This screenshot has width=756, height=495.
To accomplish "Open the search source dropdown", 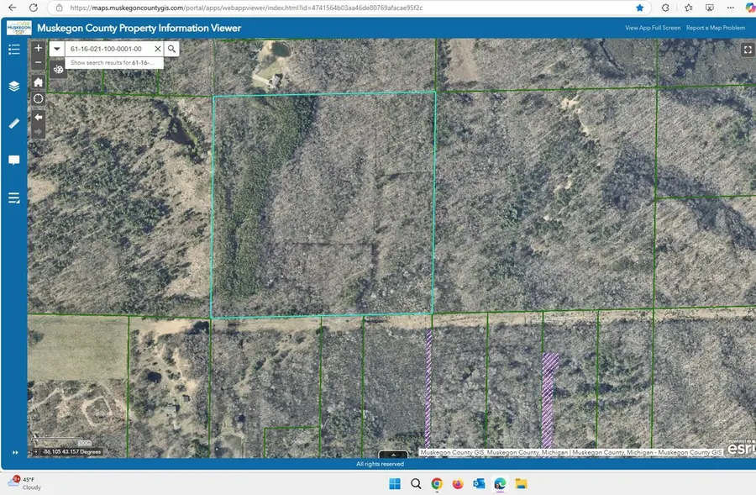I will coord(57,49).
